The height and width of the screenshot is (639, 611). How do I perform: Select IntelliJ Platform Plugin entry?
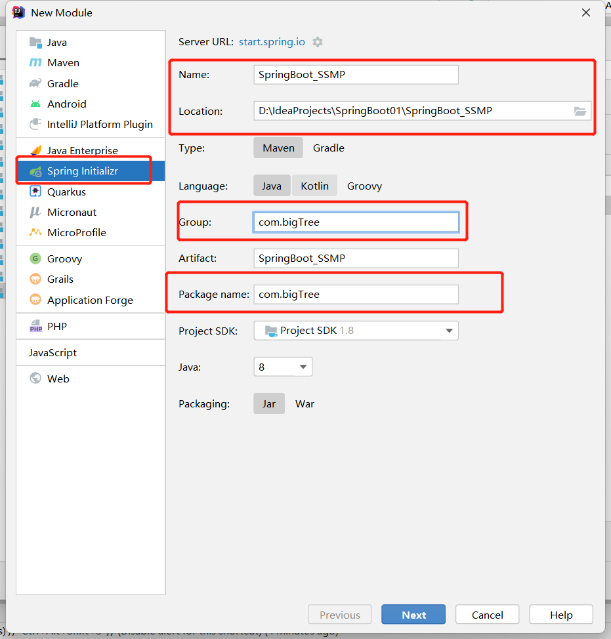click(91, 124)
